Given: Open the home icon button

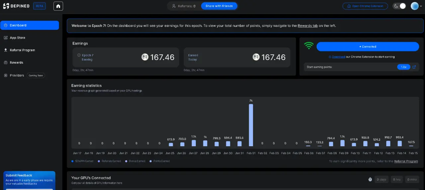Looking at the screenshot, I should click(58, 6).
